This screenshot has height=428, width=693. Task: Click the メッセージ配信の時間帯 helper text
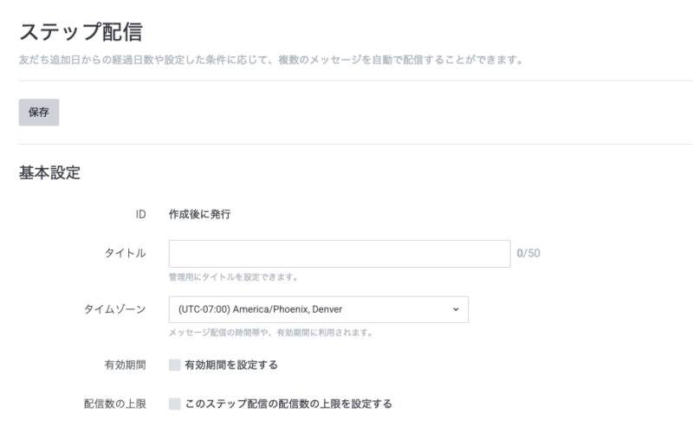tap(271, 333)
